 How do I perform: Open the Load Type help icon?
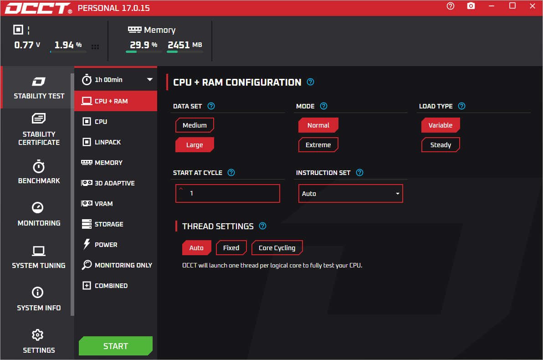(461, 106)
